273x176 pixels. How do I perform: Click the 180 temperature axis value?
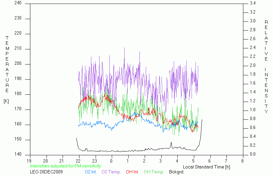pos(18,94)
